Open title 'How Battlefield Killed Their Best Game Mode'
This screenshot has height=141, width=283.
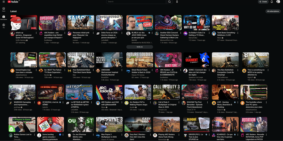pos(82,71)
